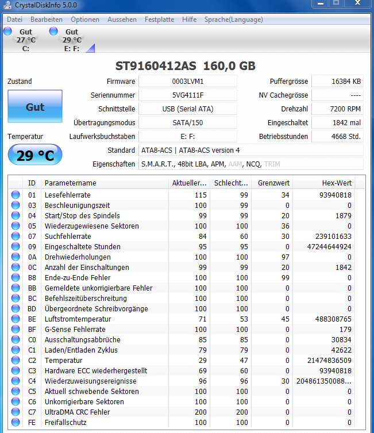Click the status orb in the Suchfehlerrate row
The image size is (374, 433).
click(16, 236)
